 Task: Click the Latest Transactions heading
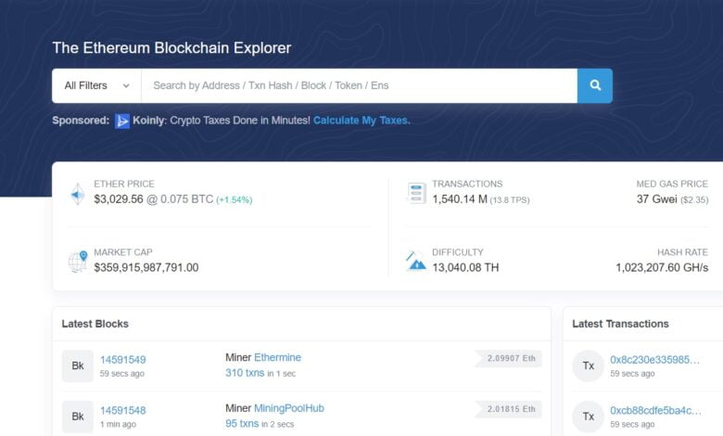[620, 324]
